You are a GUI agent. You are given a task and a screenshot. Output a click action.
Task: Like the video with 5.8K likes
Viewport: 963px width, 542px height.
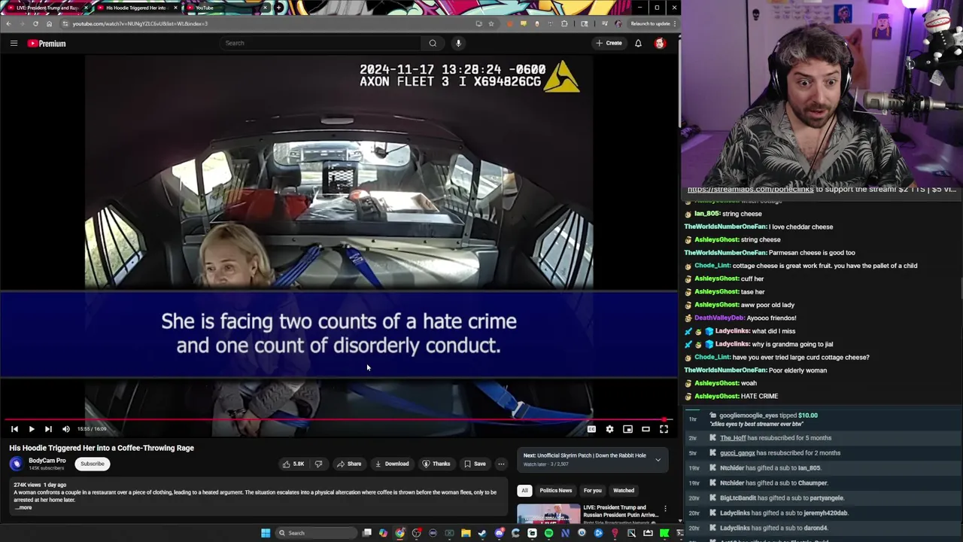click(293, 464)
